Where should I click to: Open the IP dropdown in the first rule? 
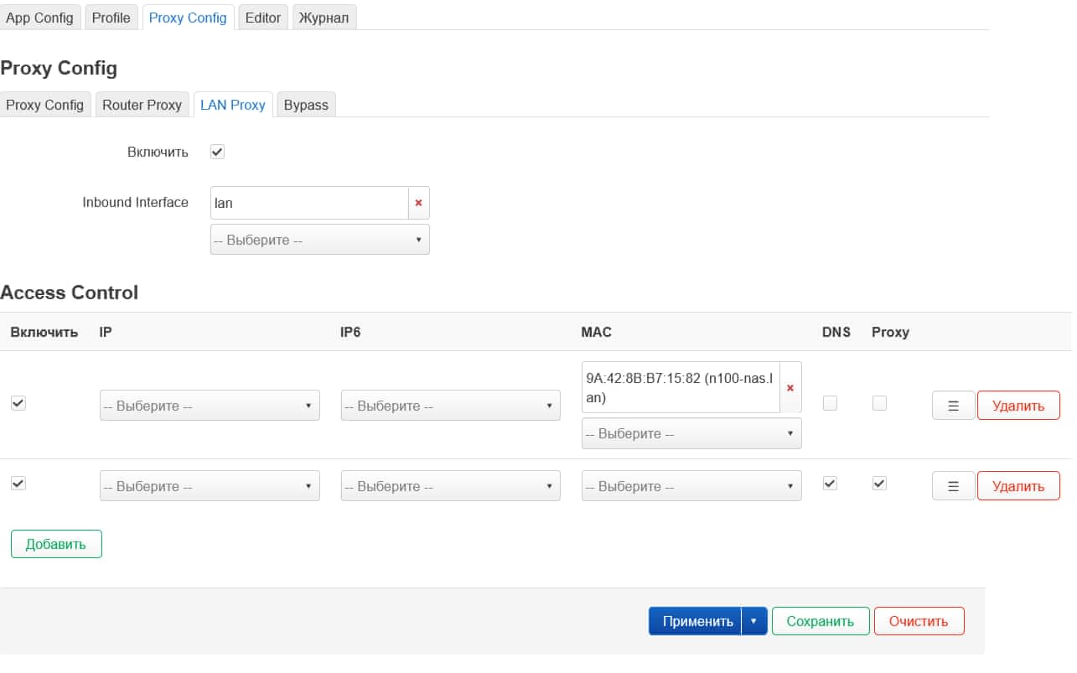(209, 405)
